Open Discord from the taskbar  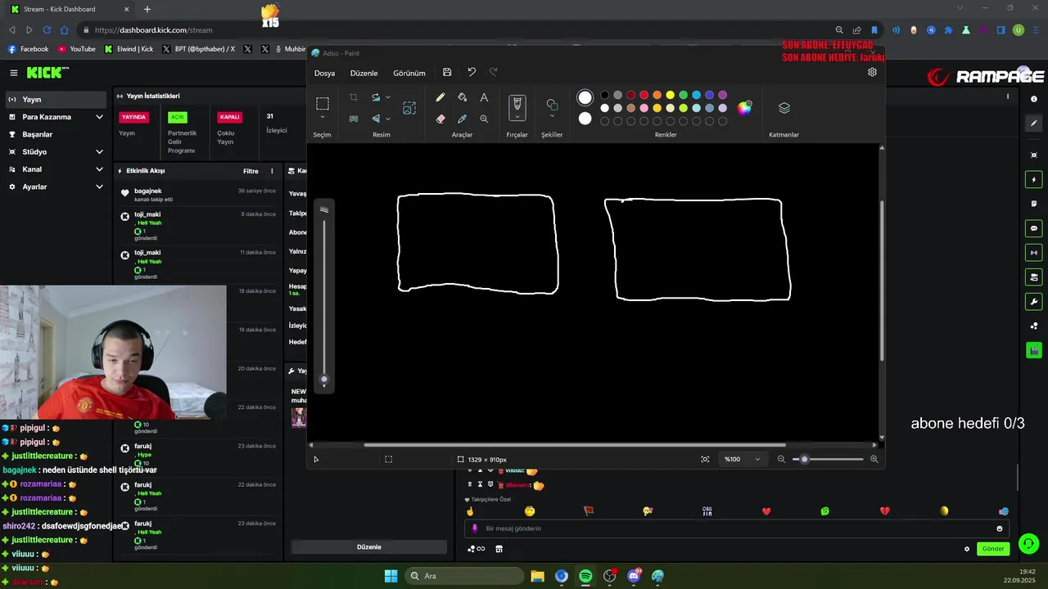[634, 576]
